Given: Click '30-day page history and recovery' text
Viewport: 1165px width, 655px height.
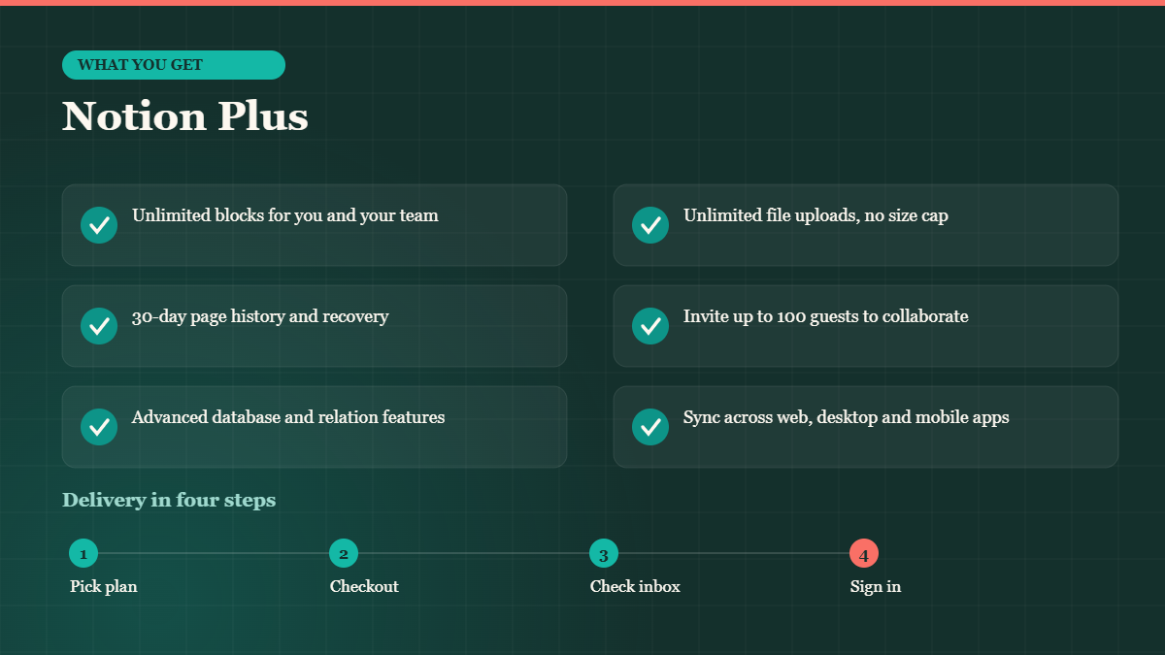Looking at the screenshot, I should coord(260,316).
